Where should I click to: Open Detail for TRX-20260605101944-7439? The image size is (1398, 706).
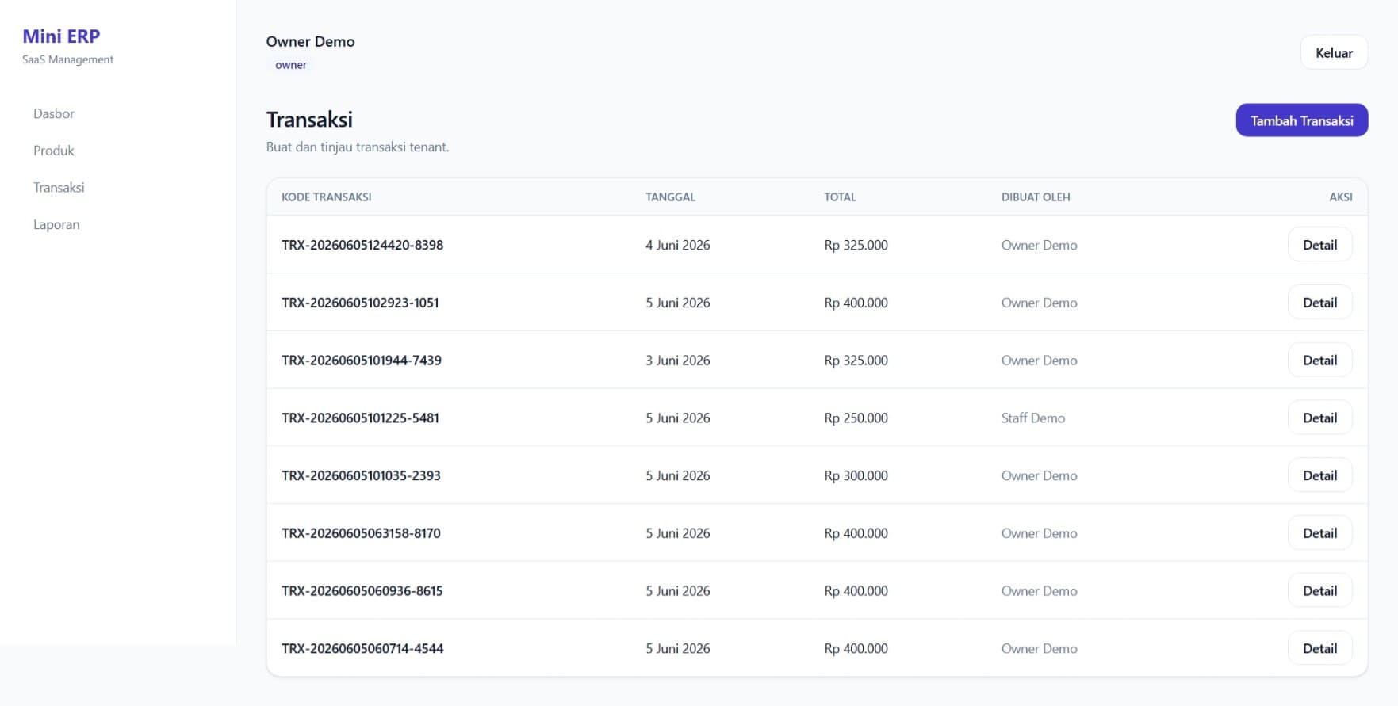pos(1319,361)
